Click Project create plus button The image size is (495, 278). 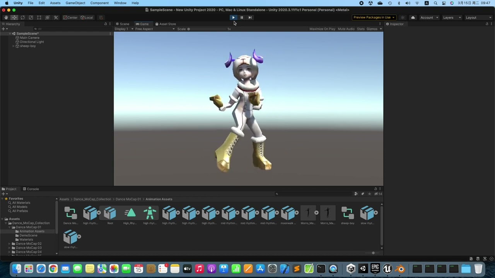point(4,194)
